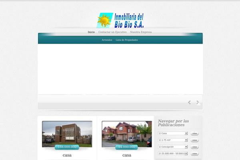The image size is (240, 160).
Task: Click view button next to 1-75 mt²
Action: pyautogui.click(x=194, y=140)
